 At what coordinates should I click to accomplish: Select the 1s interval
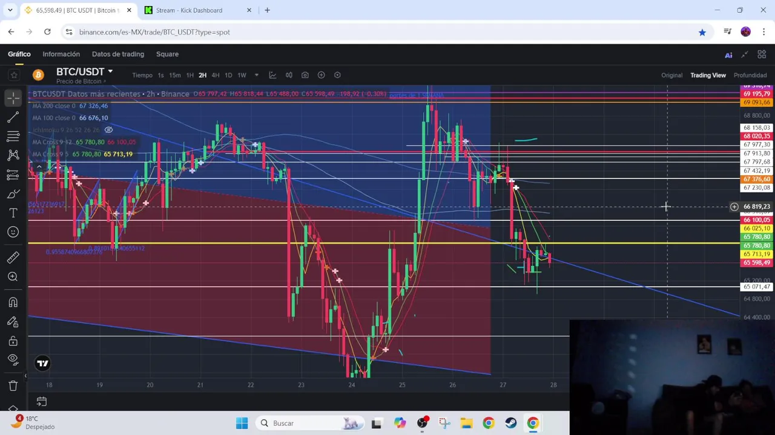160,75
